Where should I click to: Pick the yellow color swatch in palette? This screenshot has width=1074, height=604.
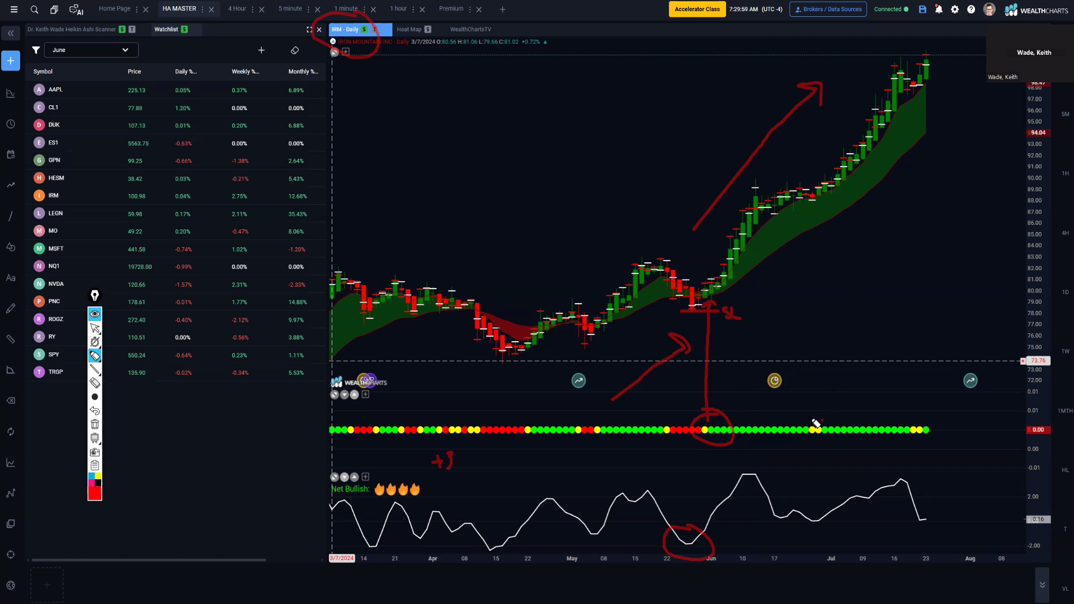(x=98, y=476)
